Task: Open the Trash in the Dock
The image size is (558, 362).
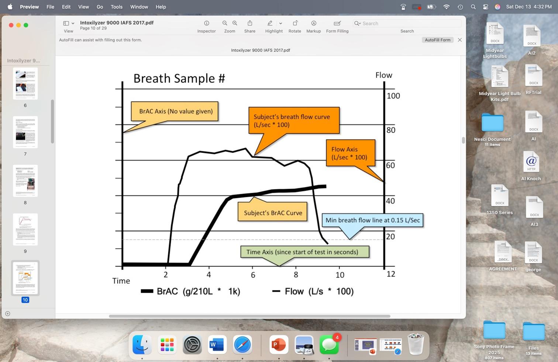Action: (x=416, y=345)
